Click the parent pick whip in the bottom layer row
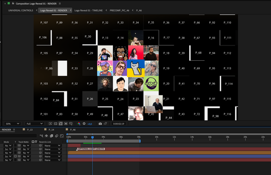Viewport: 271px width, 175px height. tap(40, 160)
